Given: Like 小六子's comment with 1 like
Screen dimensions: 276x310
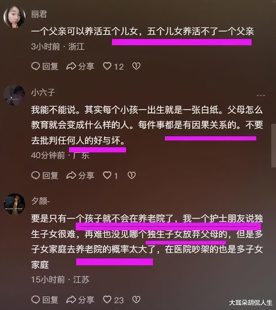Looking at the screenshot, I should click(x=111, y=175).
